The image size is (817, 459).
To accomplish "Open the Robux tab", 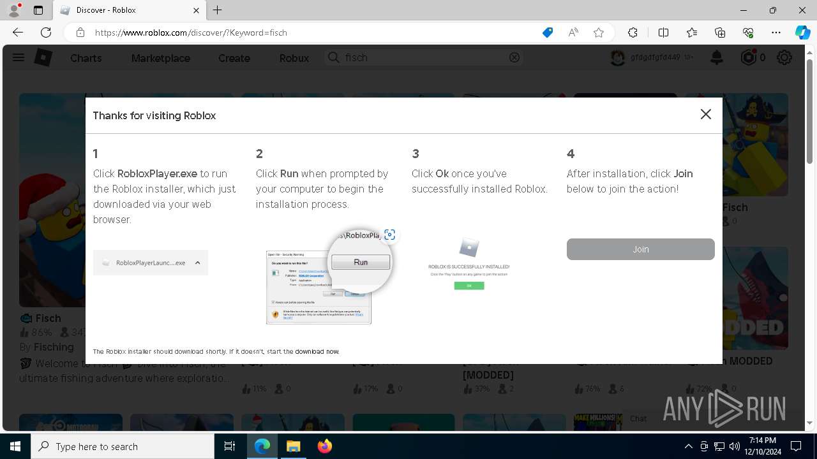I will tap(294, 58).
